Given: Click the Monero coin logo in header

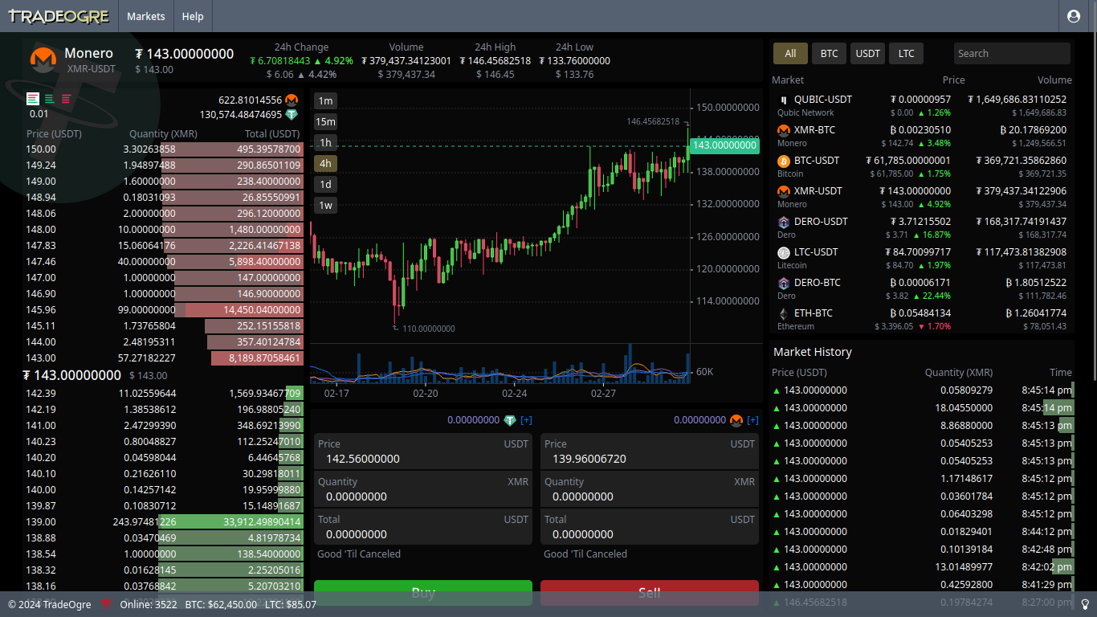Looking at the screenshot, I should pos(43,59).
